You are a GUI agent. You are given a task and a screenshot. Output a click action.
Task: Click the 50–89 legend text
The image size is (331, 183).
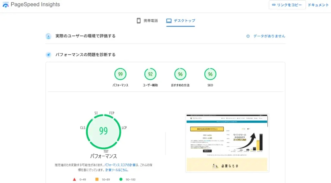[106, 180]
